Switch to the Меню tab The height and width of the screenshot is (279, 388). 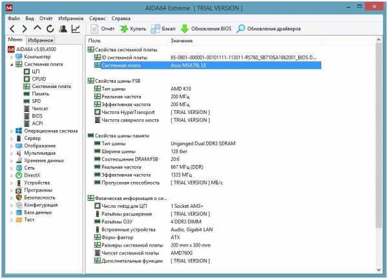pos(15,39)
